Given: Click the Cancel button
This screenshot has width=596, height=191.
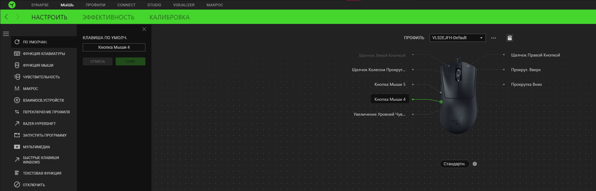Looking at the screenshot, I should click(x=98, y=62).
